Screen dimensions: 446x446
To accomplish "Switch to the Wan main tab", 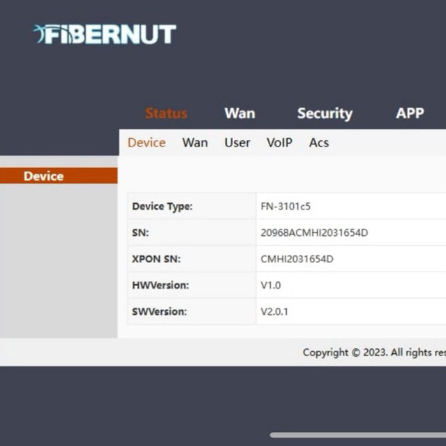I will point(239,113).
